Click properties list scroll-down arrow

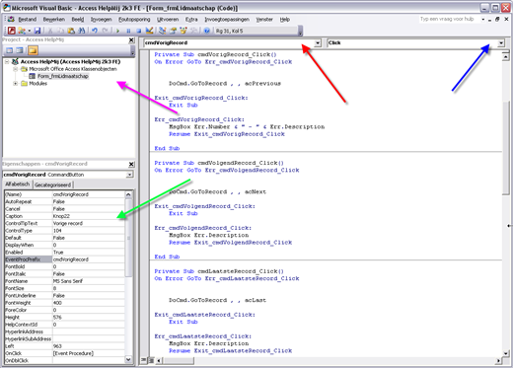click(128, 359)
